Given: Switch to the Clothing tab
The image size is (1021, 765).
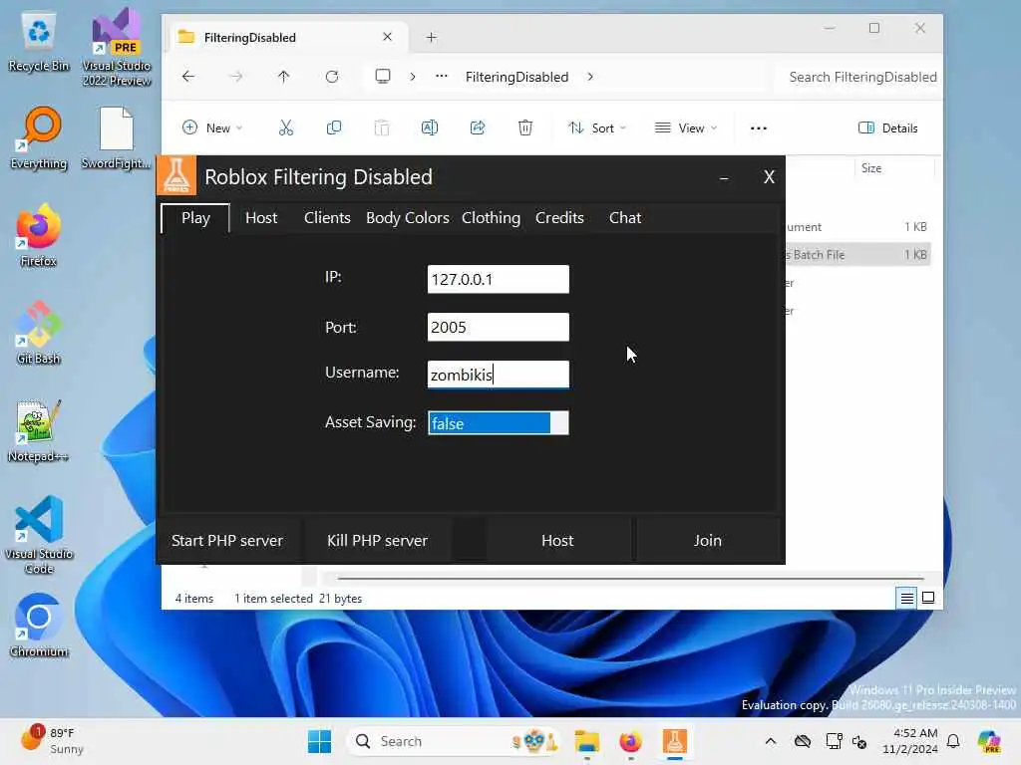Looking at the screenshot, I should click(x=491, y=218).
